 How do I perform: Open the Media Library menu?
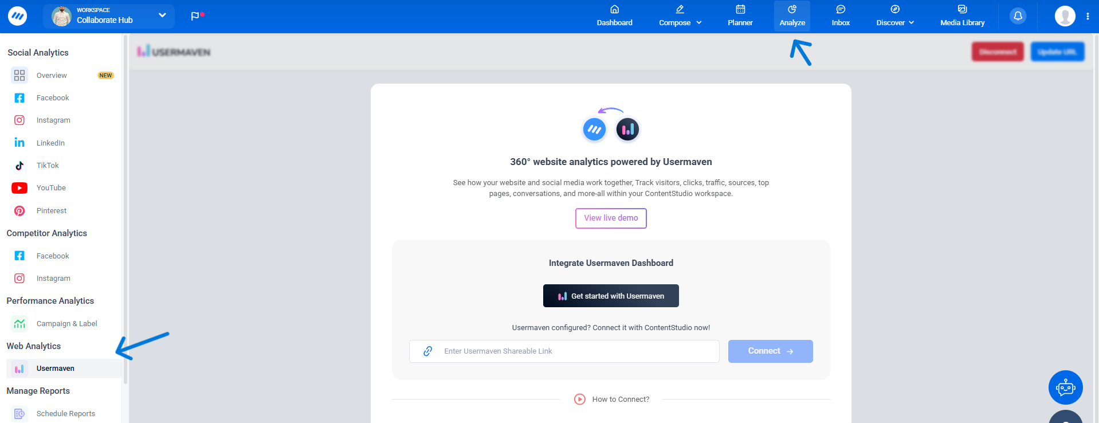coord(962,16)
